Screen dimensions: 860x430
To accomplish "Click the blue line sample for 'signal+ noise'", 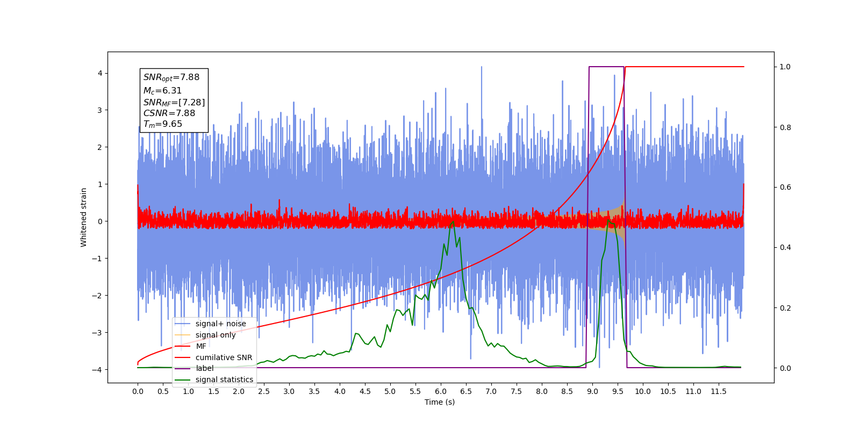I will pos(183,324).
